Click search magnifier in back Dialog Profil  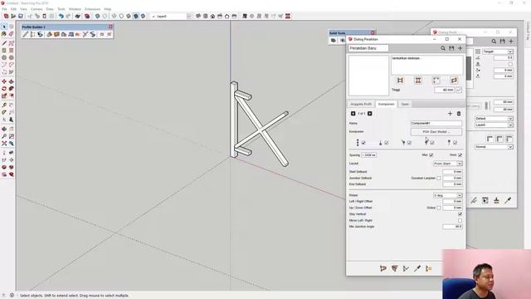(x=494, y=42)
